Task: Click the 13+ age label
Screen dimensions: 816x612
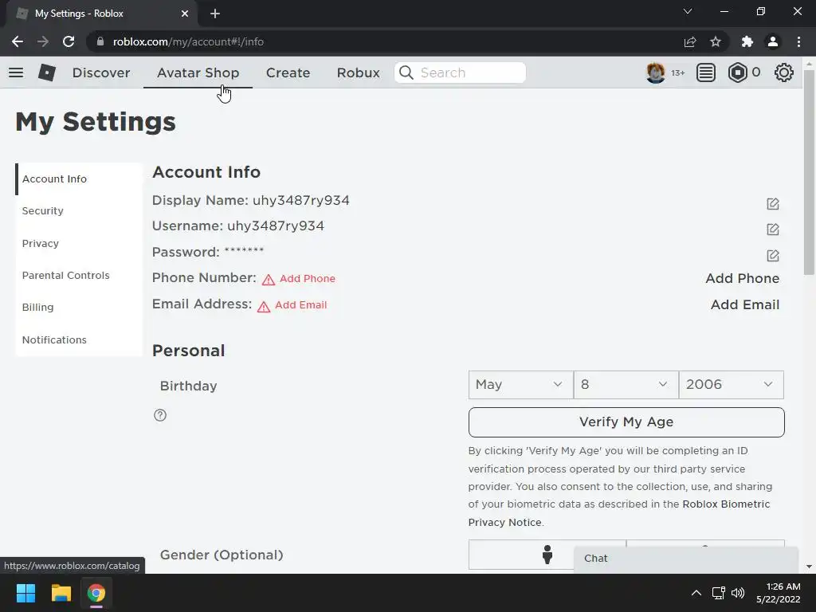Action: point(677,73)
